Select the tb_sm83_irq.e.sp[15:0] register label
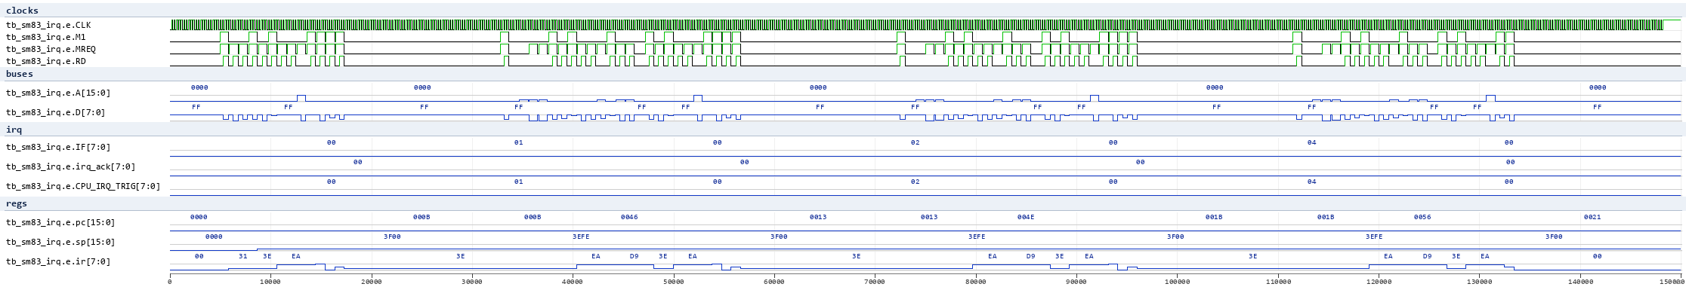Screen dimensions: 1686x290 60,242
